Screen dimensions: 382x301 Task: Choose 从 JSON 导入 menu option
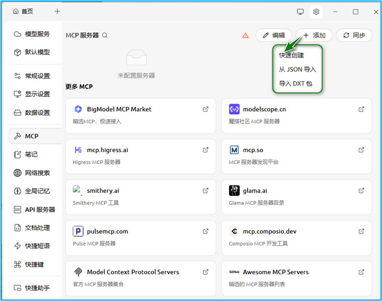(297, 69)
